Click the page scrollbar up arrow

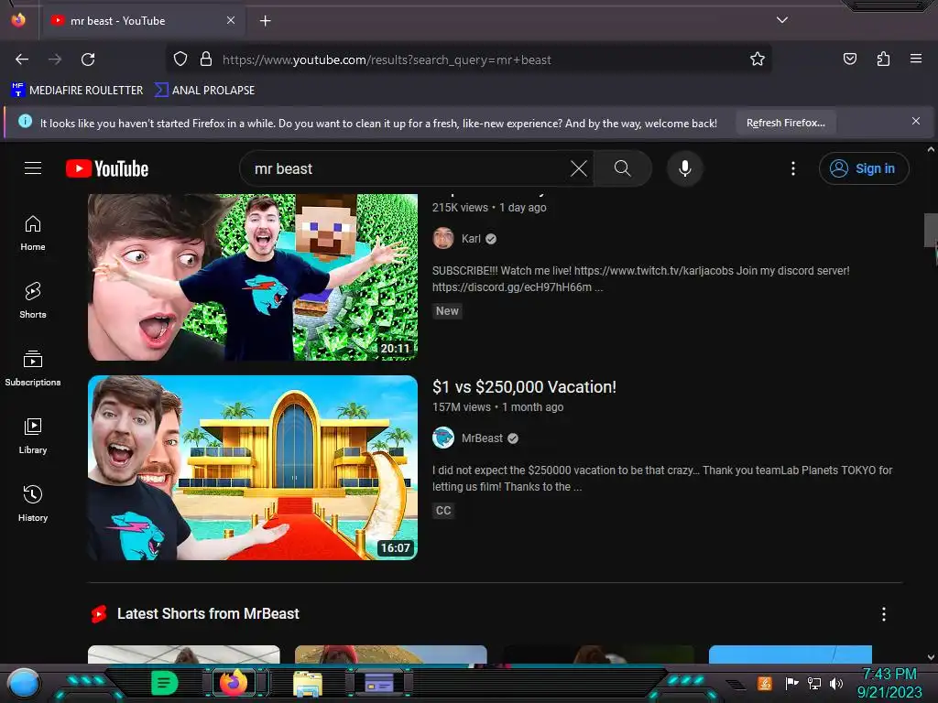click(931, 149)
